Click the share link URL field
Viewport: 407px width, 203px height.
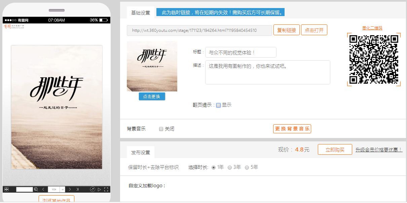click(199, 30)
